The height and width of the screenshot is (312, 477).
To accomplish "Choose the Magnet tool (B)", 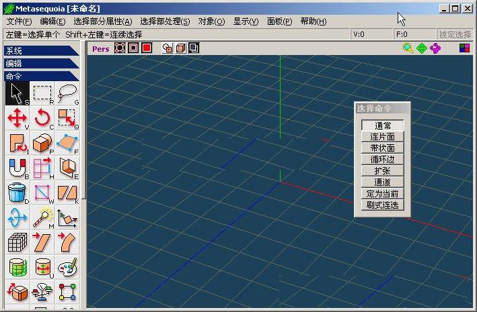I will [17, 168].
